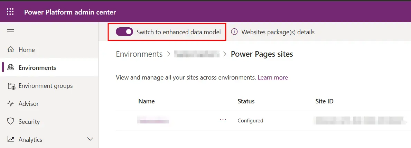Open the site row ellipsis menu
Image resolution: width=411 pixels, height=148 pixels.
coord(223,119)
